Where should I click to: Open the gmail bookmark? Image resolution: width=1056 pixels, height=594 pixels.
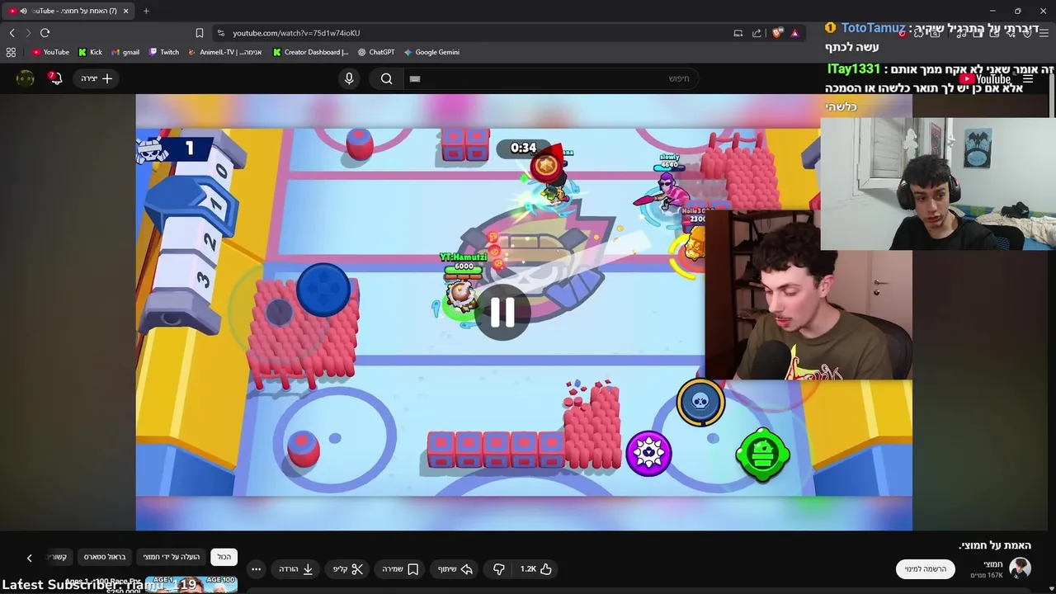point(125,52)
